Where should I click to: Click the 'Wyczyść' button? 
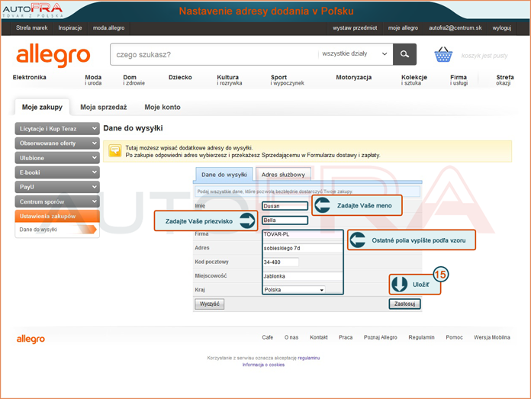[x=209, y=304]
